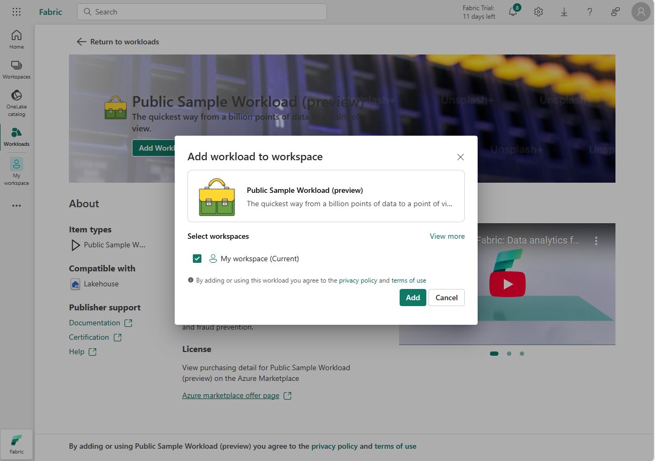Open the Help question mark icon

[x=589, y=11]
